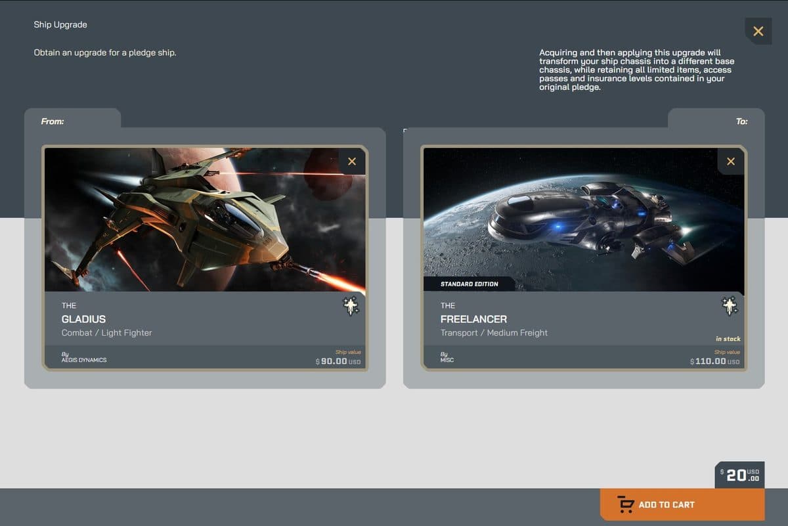Click the Combat / Light Fighter text
This screenshot has width=788, height=526.
coord(106,333)
